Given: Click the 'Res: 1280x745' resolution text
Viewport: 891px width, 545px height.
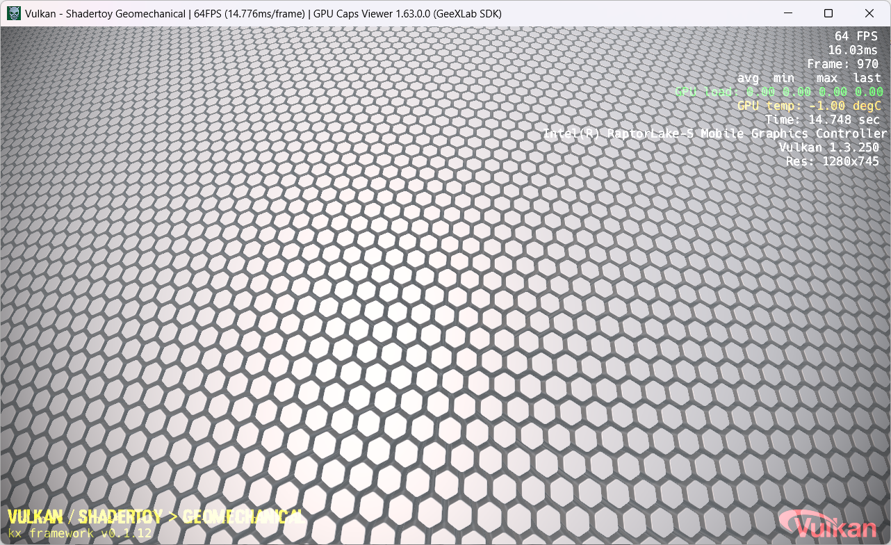Looking at the screenshot, I should pyautogui.click(x=832, y=161).
